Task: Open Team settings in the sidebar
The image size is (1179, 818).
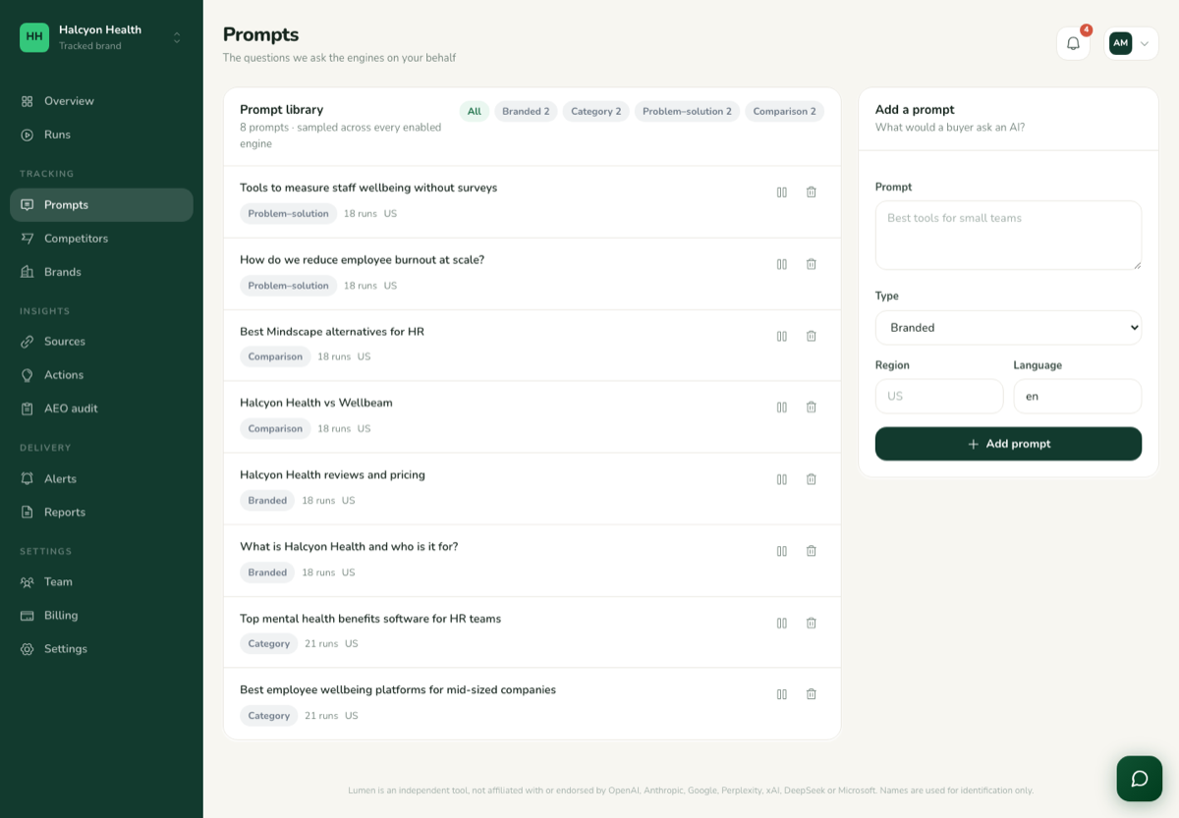Action: [x=101, y=582]
